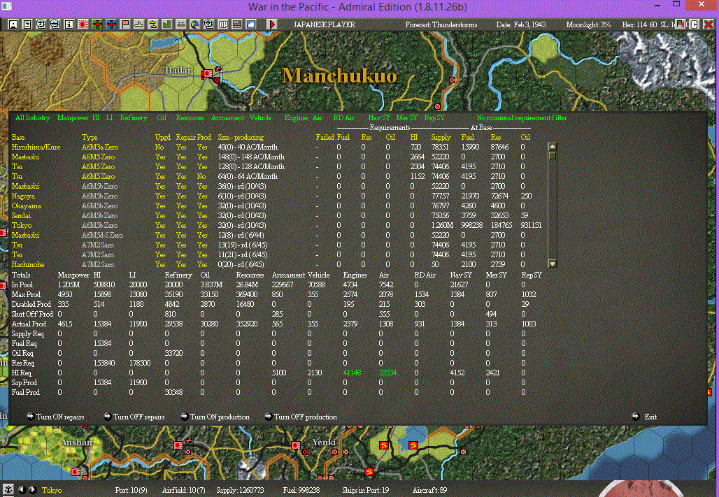
Task: Toggle Repair 'Yes' for Nagoya A6M5b Zero
Action: click(x=181, y=196)
